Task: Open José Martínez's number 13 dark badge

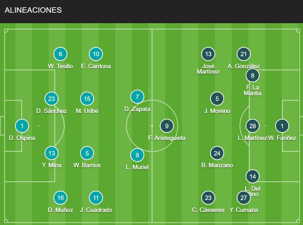Action: tap(208, 54)
